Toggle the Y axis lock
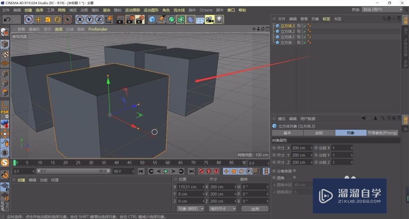This screenshot has height=219, width=409. click(x=90, y=20)
